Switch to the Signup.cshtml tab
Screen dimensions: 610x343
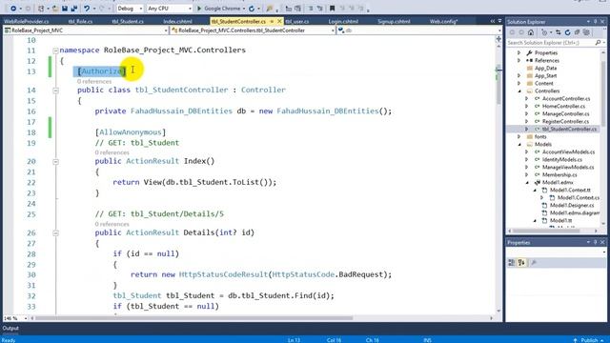[394, 21]
